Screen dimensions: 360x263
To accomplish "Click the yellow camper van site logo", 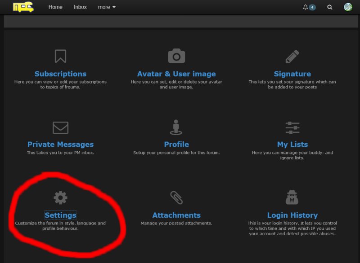I will (23, 7).
